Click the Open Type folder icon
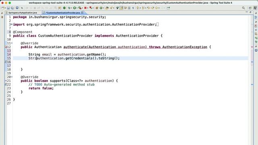The width and height of the screenshot is (258, 145). [x=107, y=8]
